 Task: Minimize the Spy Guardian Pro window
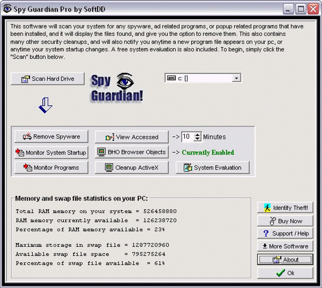[x=288, y=9]
